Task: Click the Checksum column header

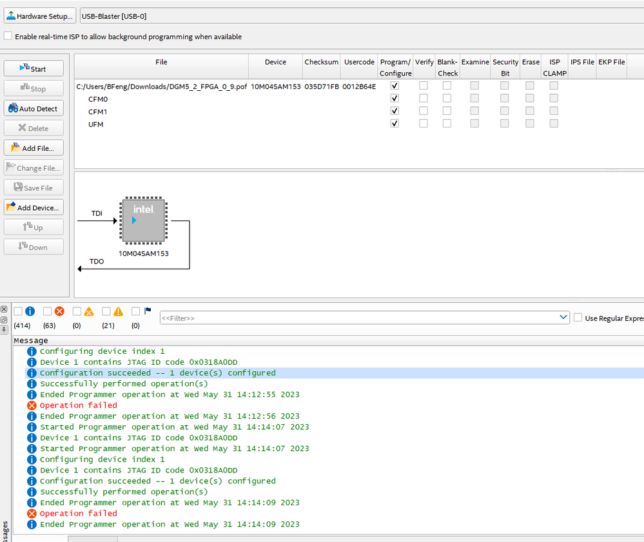Action: (x=321, y=62)
